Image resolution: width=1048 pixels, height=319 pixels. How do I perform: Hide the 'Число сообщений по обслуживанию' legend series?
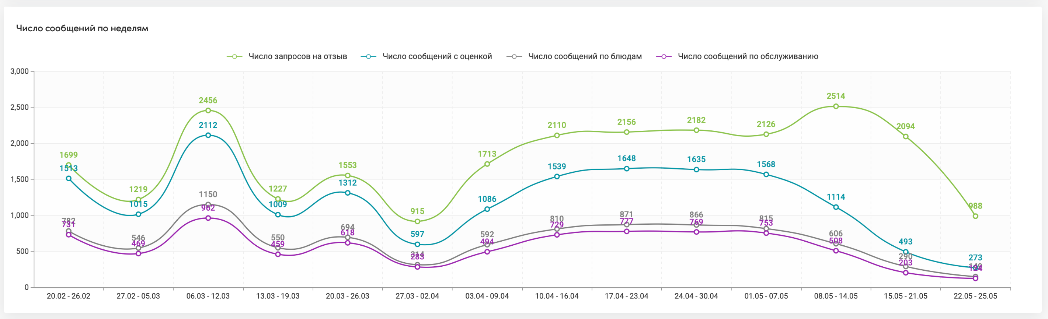pos(737,56)
